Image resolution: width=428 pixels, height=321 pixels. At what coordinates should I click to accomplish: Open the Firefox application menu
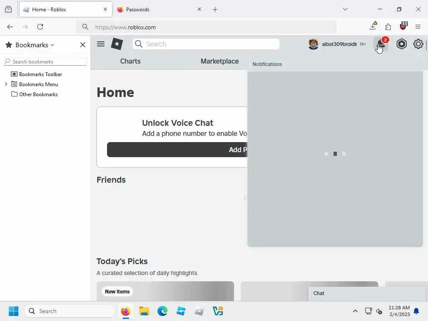(x=418, y=27)
